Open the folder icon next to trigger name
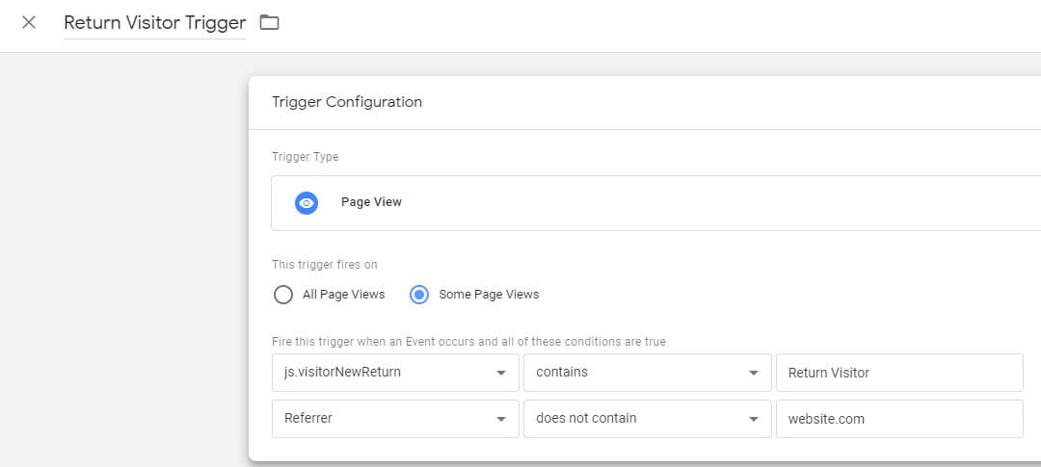This screenshot has height=467, width=1041. (x=269, y=22)
